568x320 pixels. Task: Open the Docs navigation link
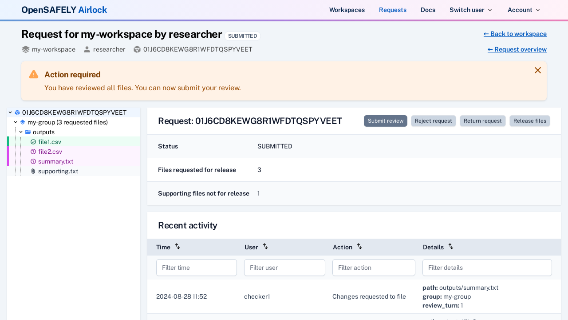(x=428, y=10)
